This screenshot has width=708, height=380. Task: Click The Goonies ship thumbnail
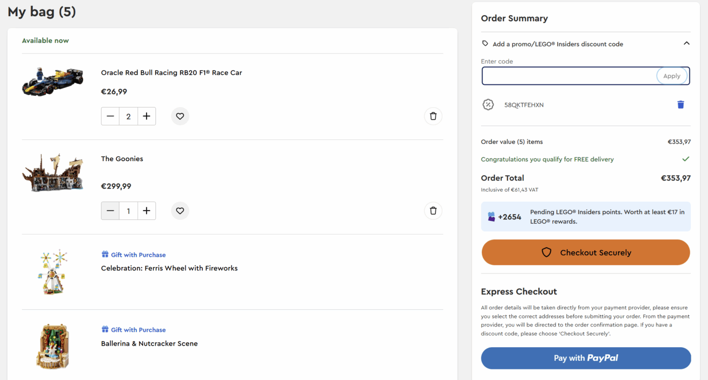coord(52,173)
